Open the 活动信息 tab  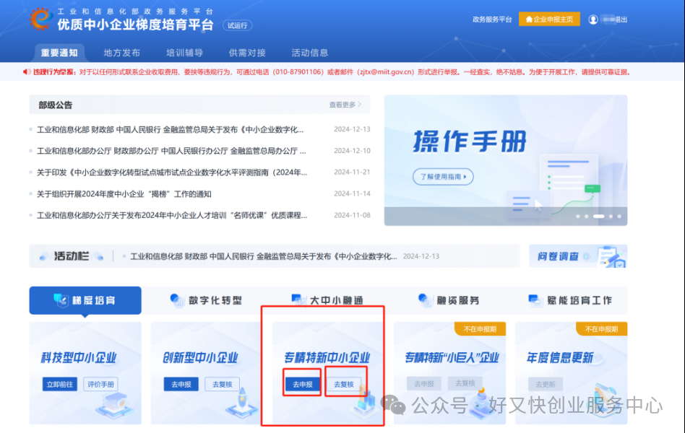[310, 53]
